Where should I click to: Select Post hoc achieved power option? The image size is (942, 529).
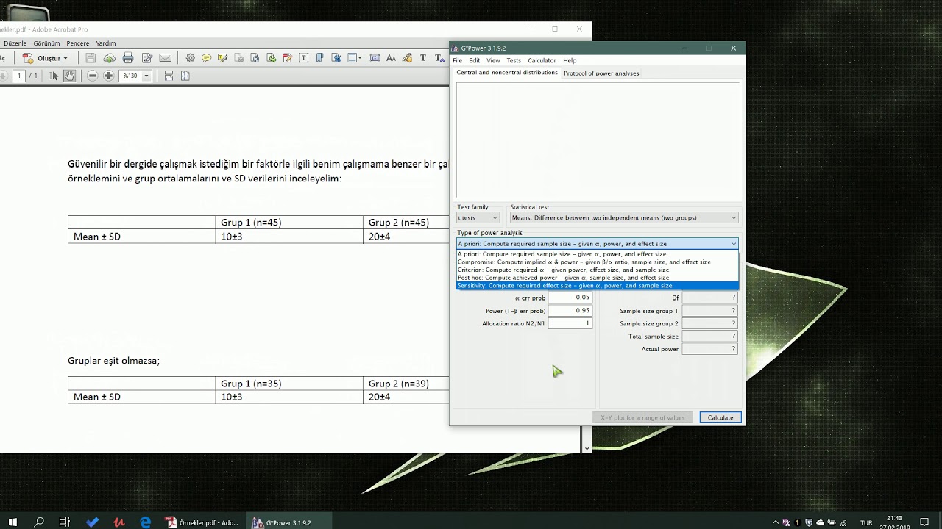pyautogui.click(x=598, y=278)
